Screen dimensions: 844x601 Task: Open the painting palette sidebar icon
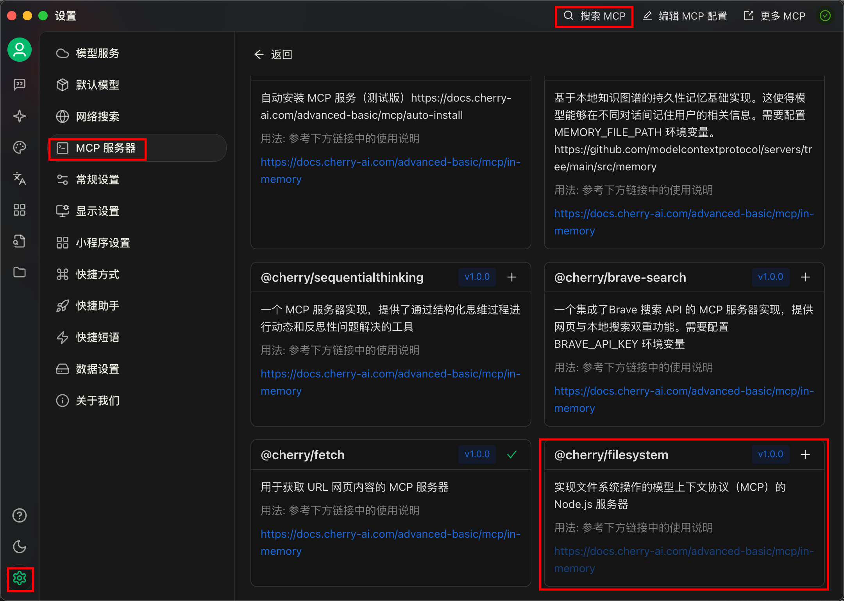click(20, 147)
